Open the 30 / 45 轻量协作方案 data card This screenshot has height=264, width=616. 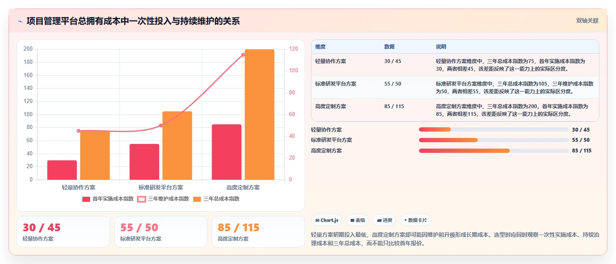click(63, 232)
